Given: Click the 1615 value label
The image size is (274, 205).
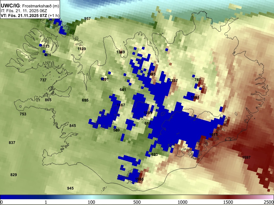Looking at the screenshot, I should [x=213, y=134].
